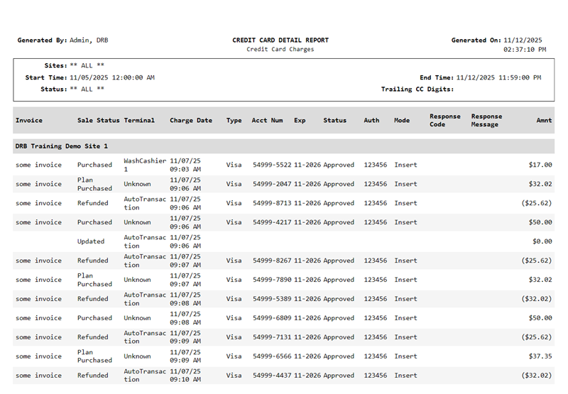Select account number 54999-8713
This screenshot has width=568, height=394.
[x=272, y=203]
